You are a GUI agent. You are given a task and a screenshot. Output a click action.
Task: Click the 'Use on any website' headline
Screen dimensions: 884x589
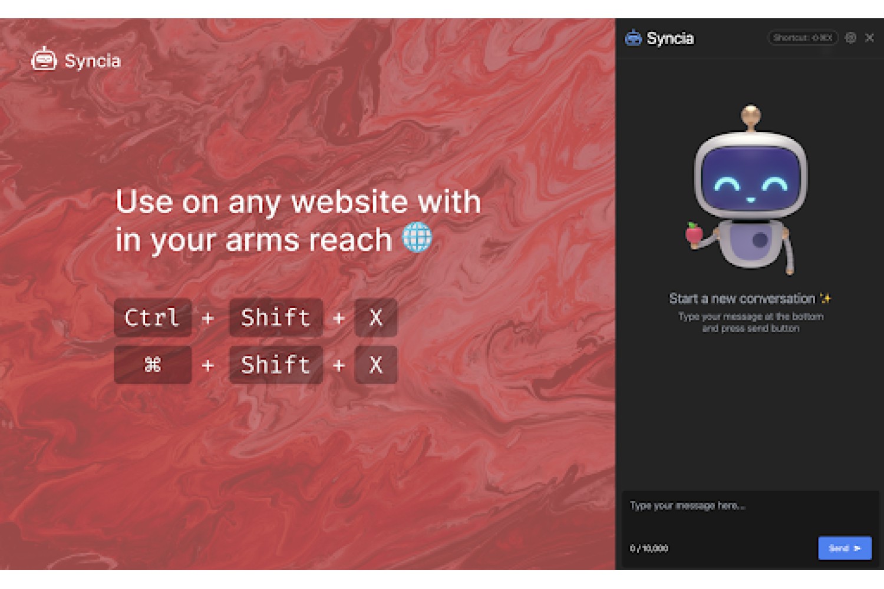pos(298,221)
